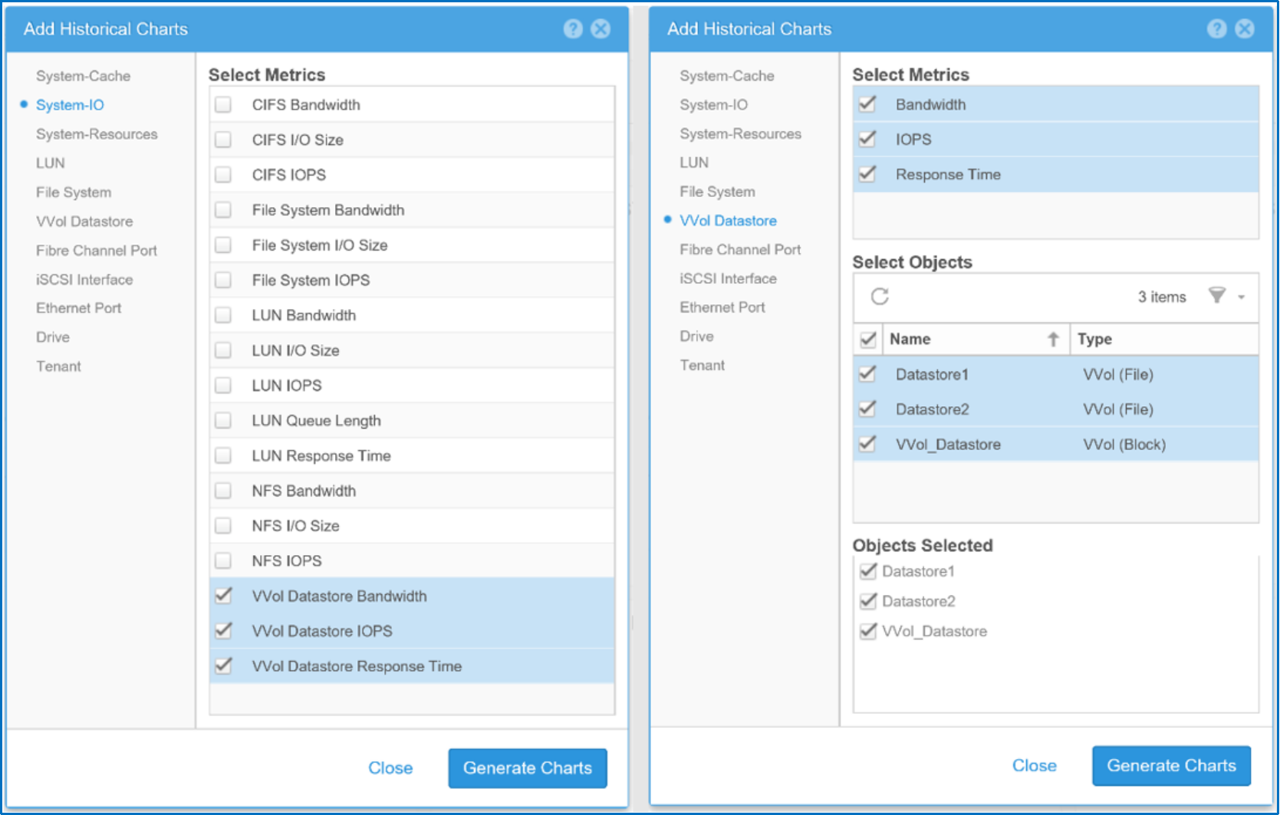
Task: Check the CIFS Bandwidth metric
Action: (223, 105)
